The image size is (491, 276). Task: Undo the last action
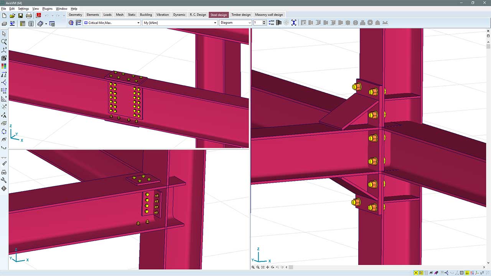[x=47, y=16]
